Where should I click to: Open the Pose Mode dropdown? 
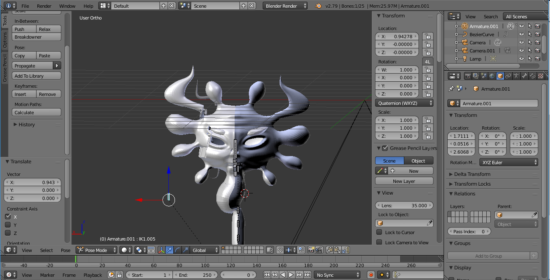[x=96, y=250]
